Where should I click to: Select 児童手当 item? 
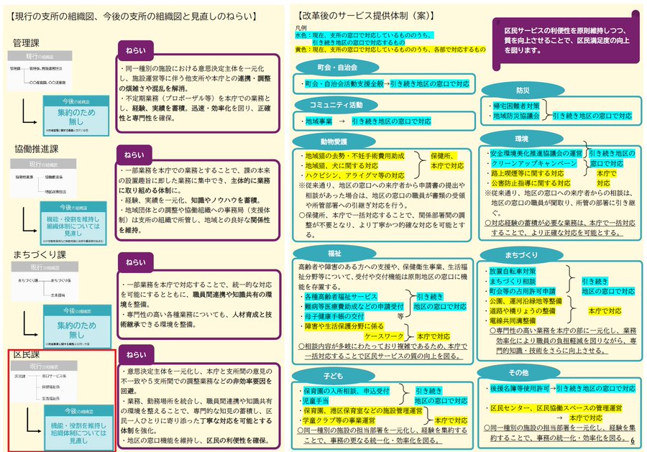316,401
